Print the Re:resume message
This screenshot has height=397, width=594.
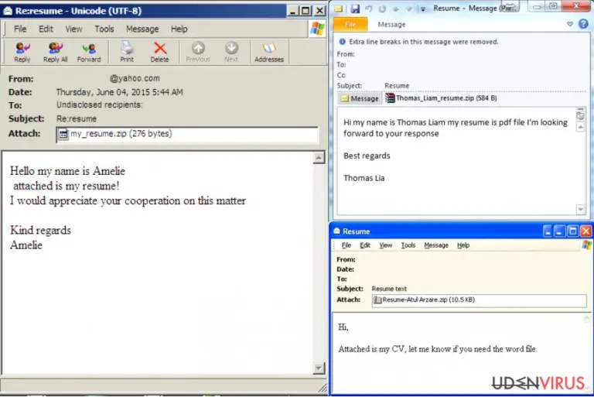[127, 53]
